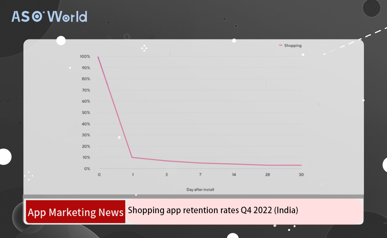Viewport: 387px width, 238px height.
Task: Click the 100% y-axis label
Action: coord(85,56)
